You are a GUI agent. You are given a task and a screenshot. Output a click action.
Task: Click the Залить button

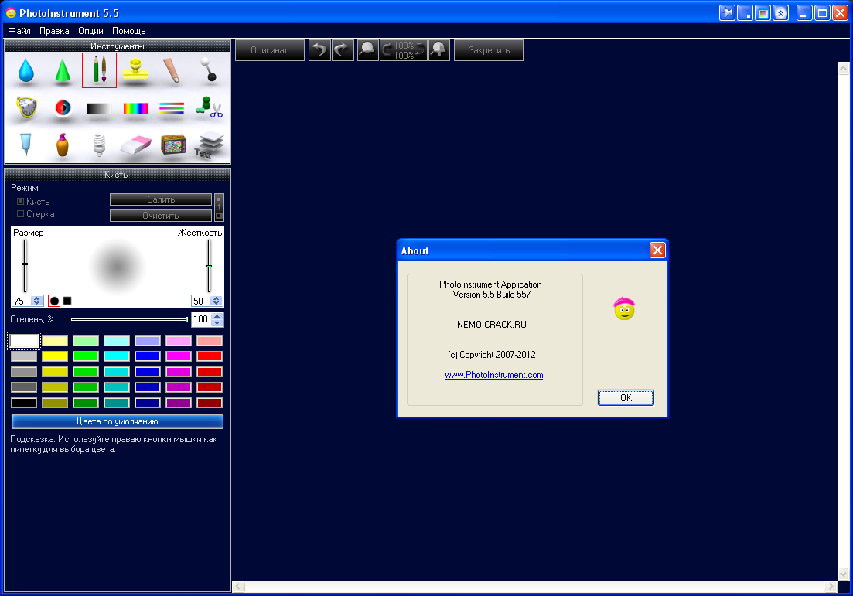click(161, 199)
